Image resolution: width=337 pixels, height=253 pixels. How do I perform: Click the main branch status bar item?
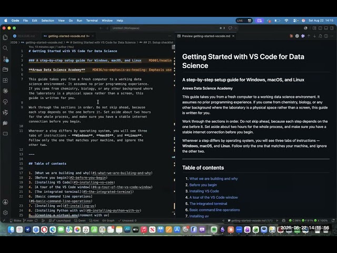pyautogui.click(x=28, y=220)
